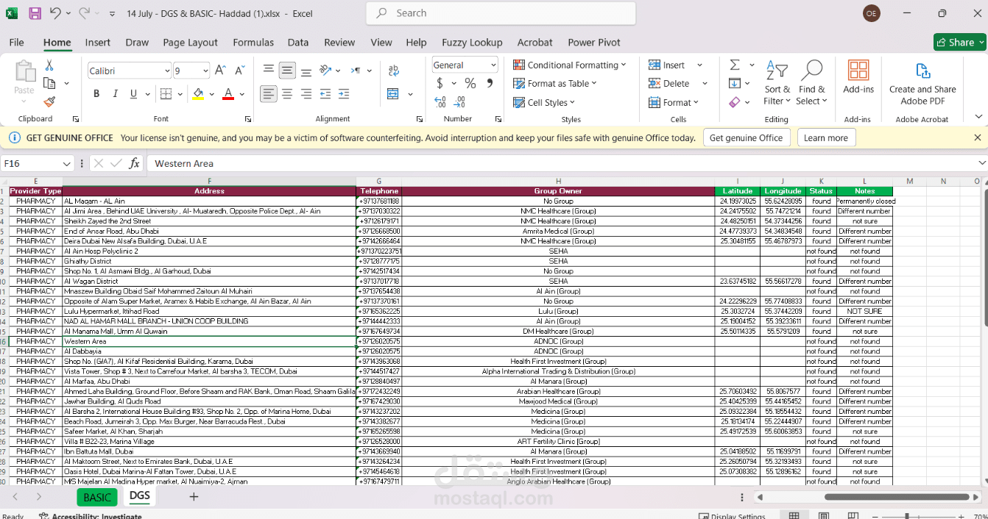Open Name Box dropdown arrow
Viewport: 988px width, 519px height.
(x=67, y=163)
